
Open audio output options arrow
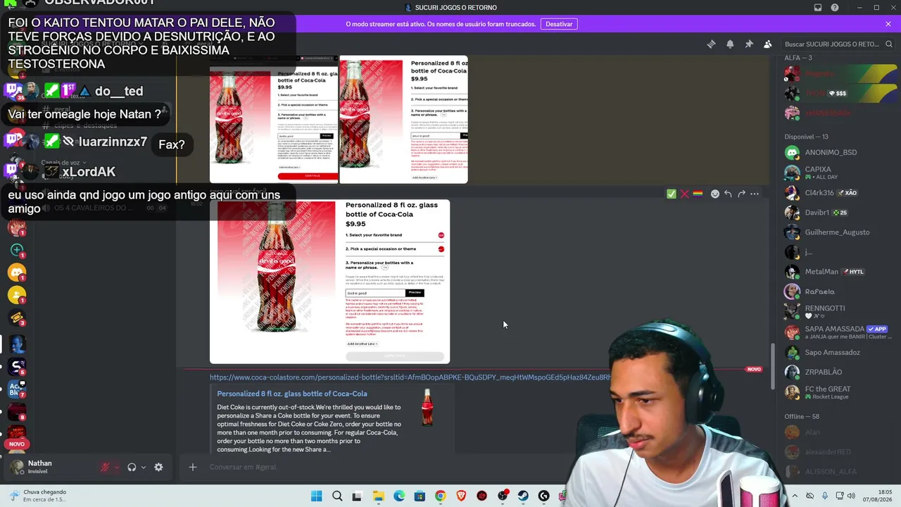coord(143,467)
